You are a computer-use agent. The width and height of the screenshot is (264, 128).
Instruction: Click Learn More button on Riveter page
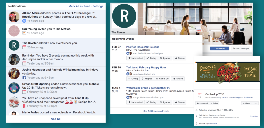pyautogui.click(x=220, y=49)
